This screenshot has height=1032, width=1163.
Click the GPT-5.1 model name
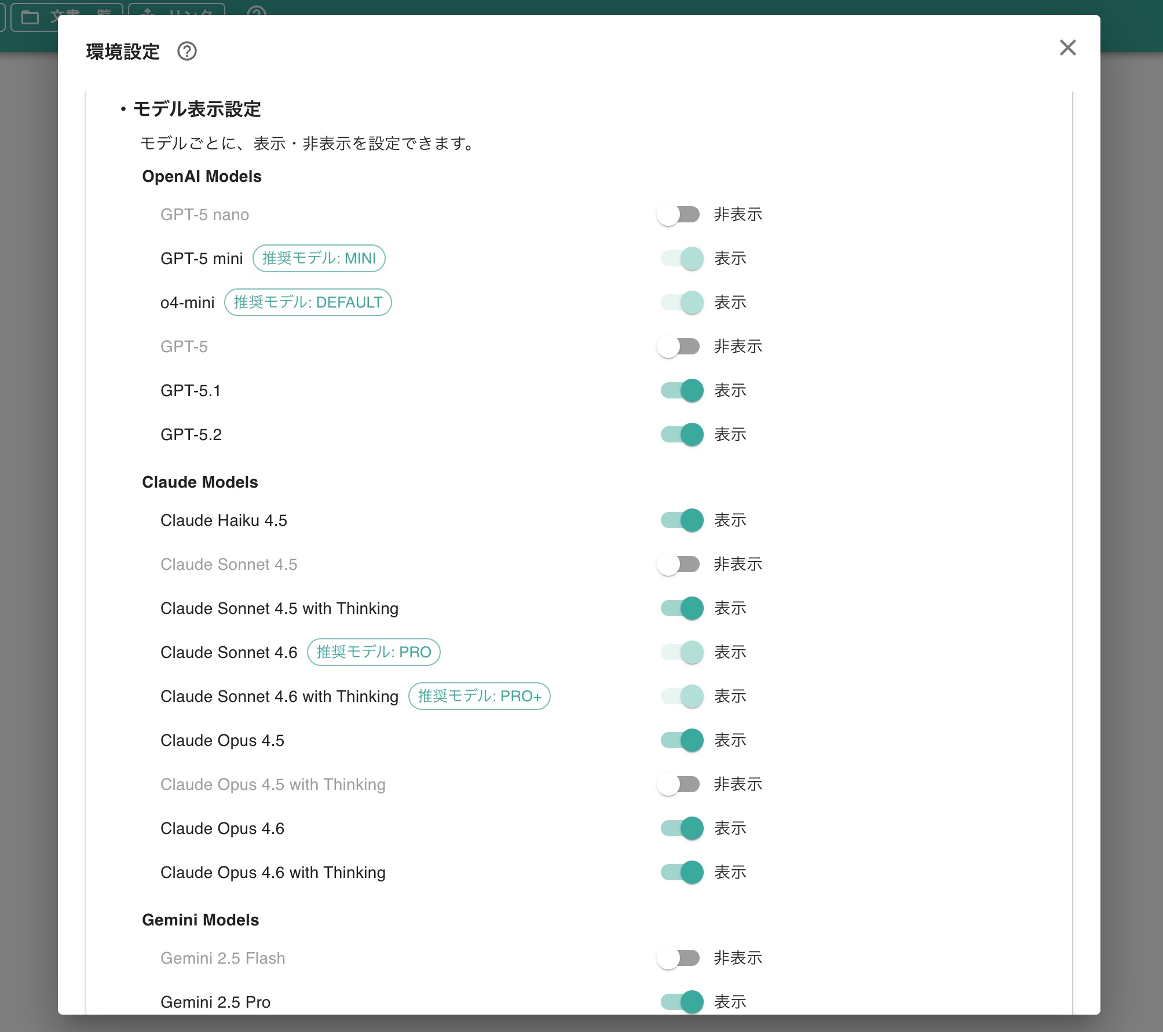(191, 391)
